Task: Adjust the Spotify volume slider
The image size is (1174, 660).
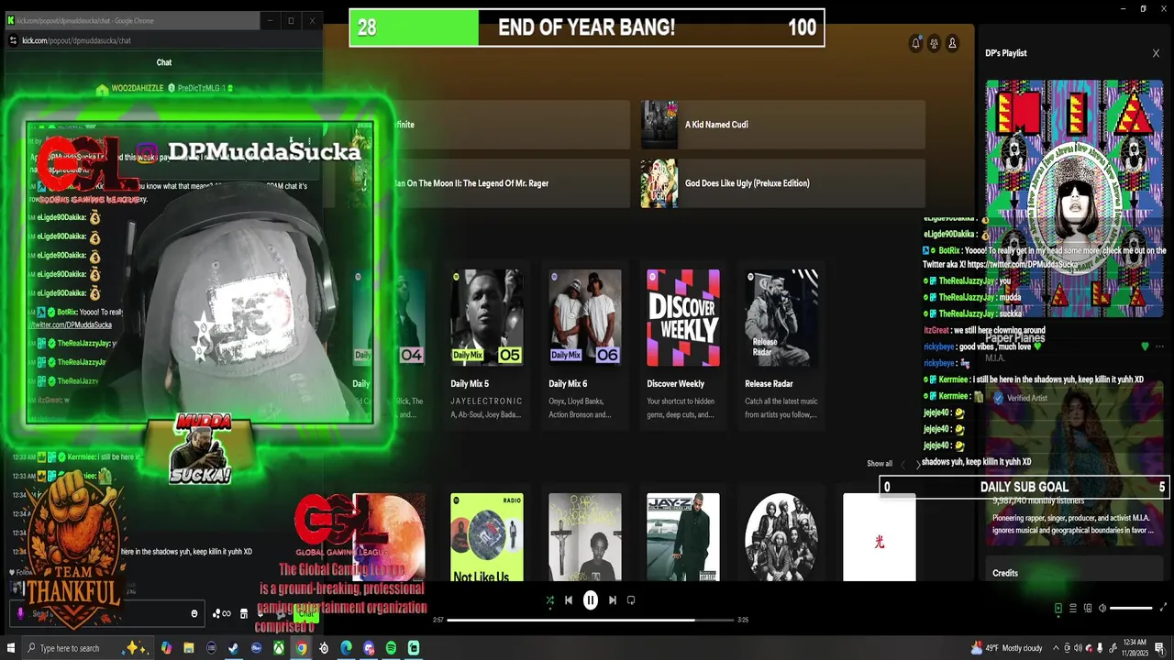Action: coord(1131,608)
